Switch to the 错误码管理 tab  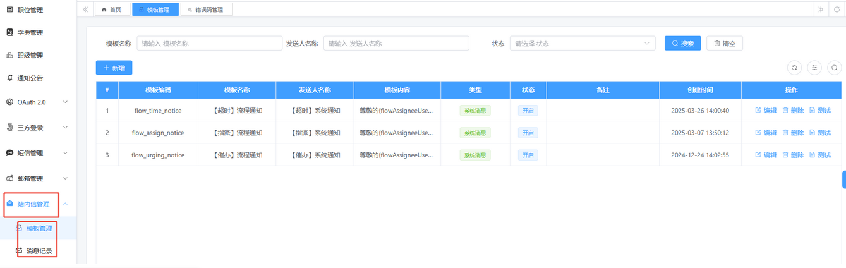coord(206,9)
